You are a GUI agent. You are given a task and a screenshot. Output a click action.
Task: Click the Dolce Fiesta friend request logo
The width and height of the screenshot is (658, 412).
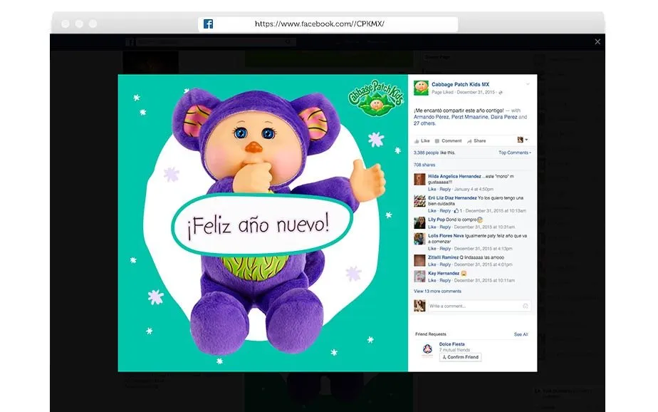click(x=427, y=349)
